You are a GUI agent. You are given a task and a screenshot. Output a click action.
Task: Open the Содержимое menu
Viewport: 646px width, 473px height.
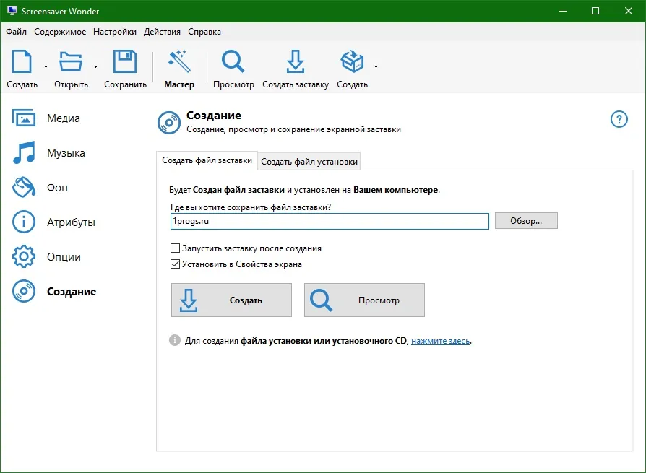[60, 32]
